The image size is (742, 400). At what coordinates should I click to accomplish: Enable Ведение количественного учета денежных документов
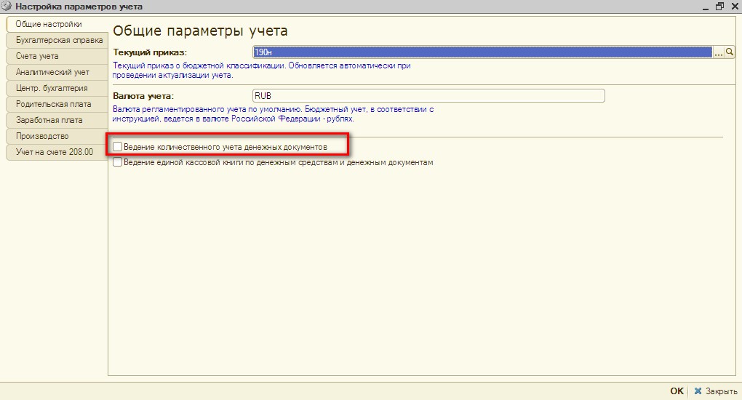(118, 147)
